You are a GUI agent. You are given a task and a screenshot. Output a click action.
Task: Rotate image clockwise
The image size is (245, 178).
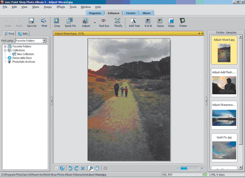[x=76, y=168]
